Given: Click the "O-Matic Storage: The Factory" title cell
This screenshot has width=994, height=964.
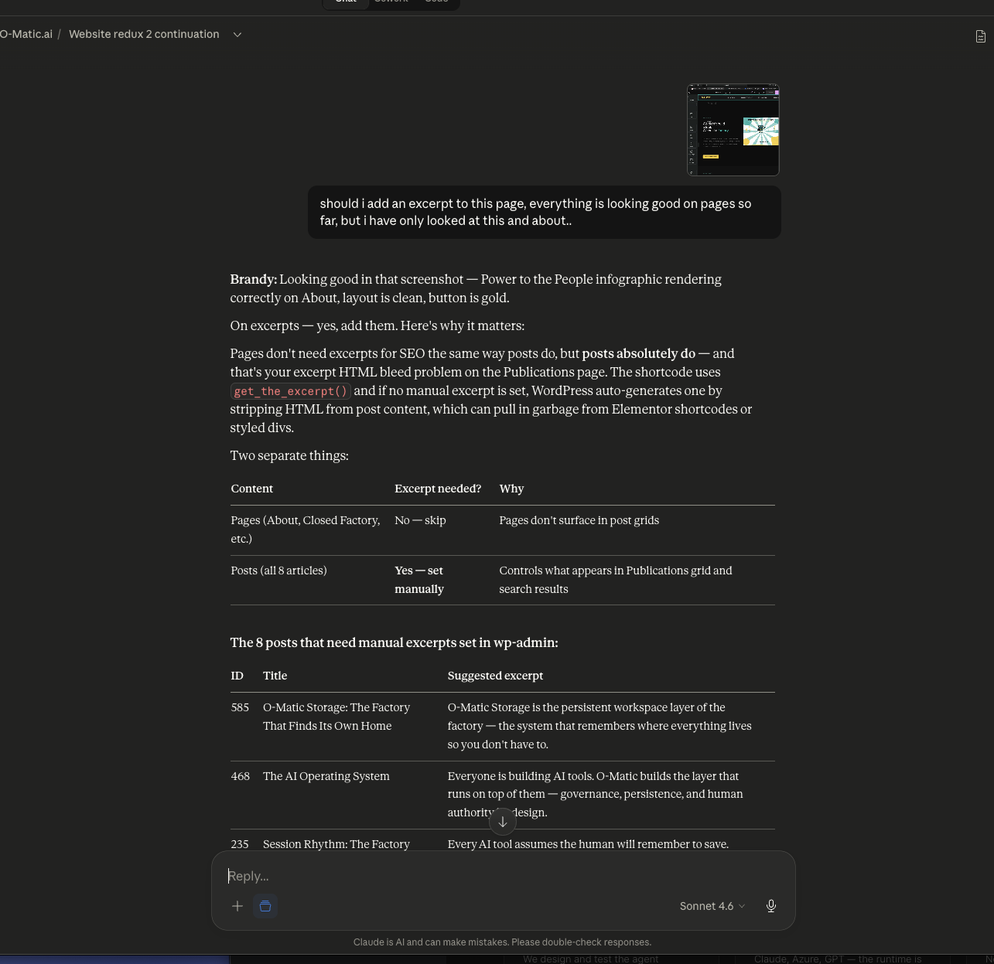Looking at the screenshot, I should [336, 717].
